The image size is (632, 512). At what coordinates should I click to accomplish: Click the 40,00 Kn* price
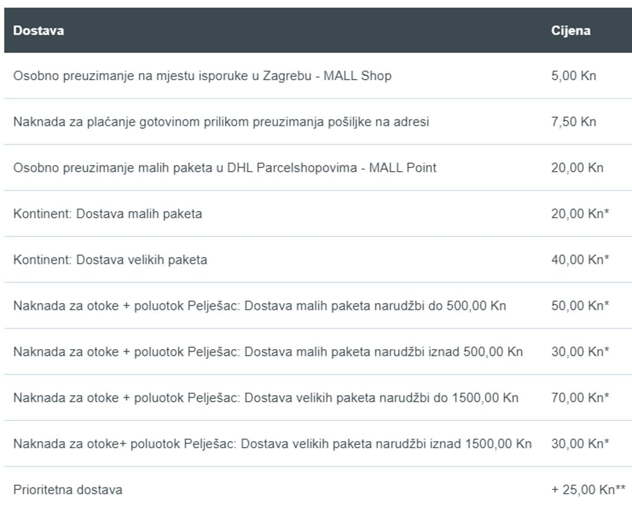click(580, 259)
